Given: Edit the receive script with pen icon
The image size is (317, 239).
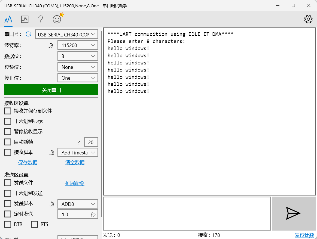Looking at the screenshot, I should (x=52, y=153).
